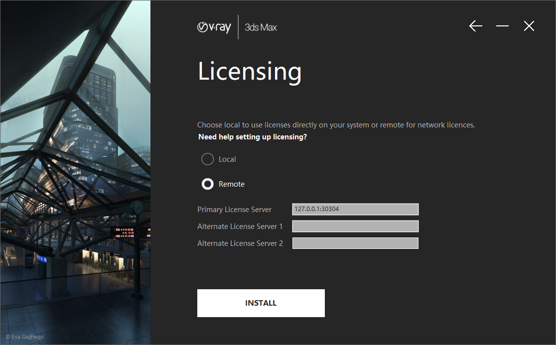Viewport: 556px width, 345px height.
Task: Go back using the left arrow icon
Action: (475, 26)
